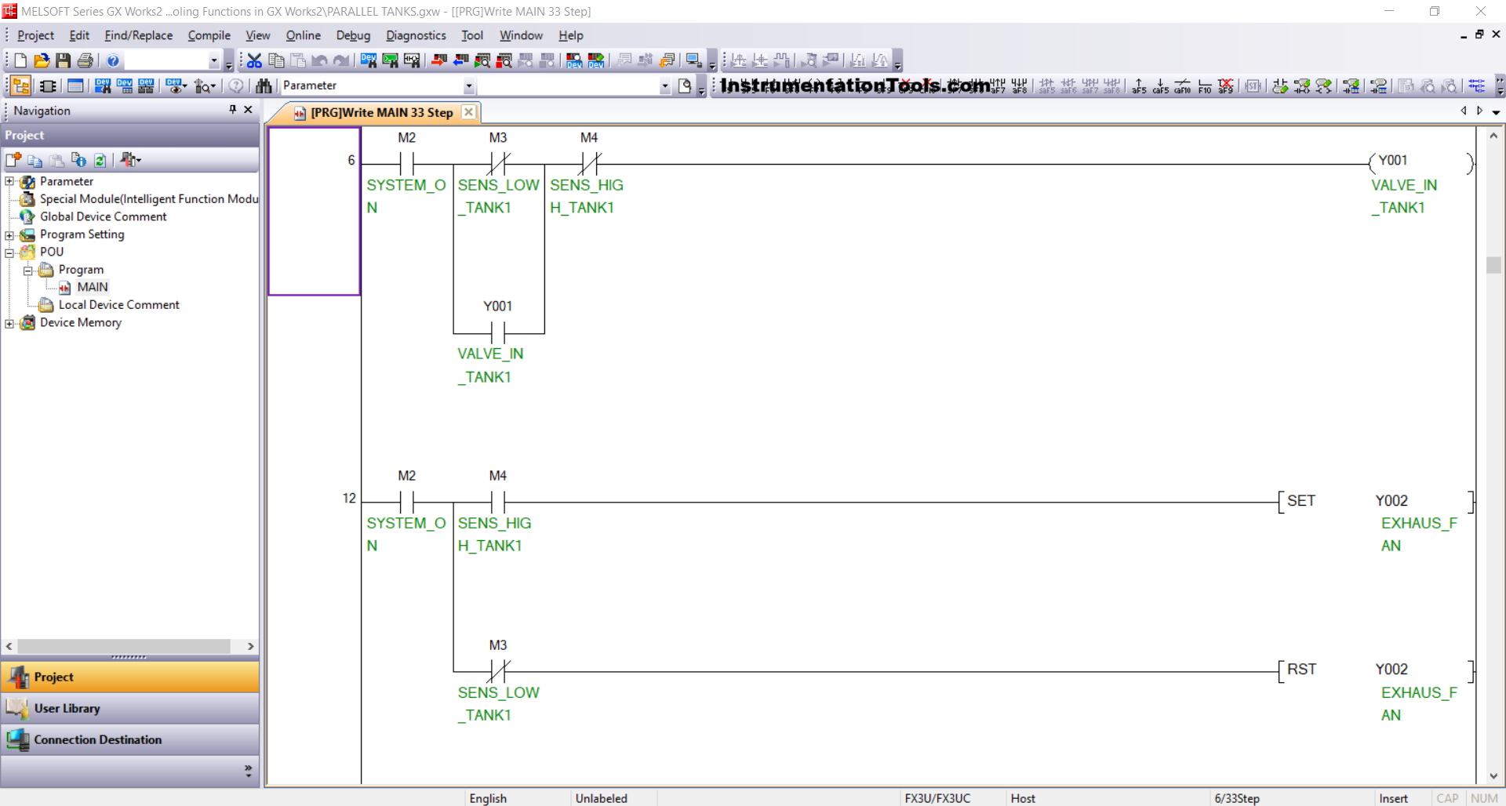Cut selection with scissors icon
This screenshot has width=1506, height=806.
(254, 60)
